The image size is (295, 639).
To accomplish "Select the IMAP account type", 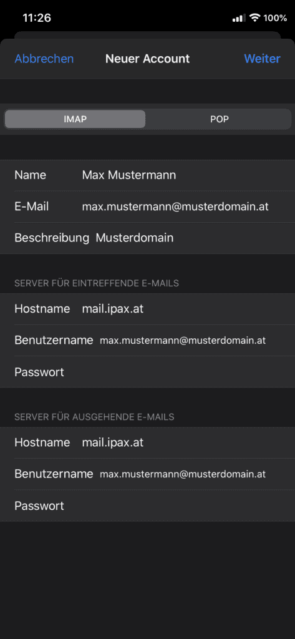I will [75, 119].
